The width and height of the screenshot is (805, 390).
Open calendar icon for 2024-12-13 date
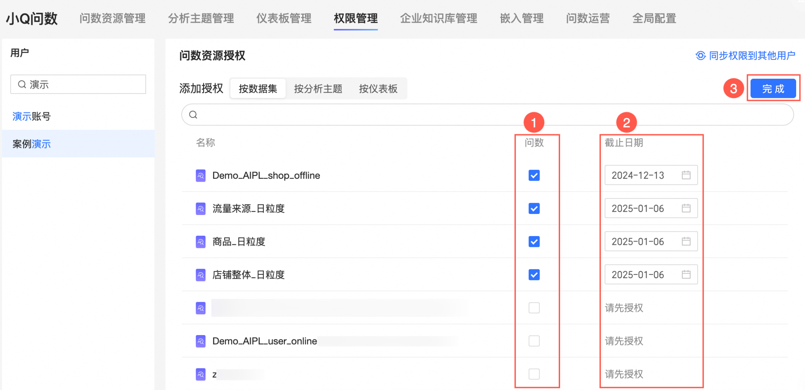click(686, 175)
